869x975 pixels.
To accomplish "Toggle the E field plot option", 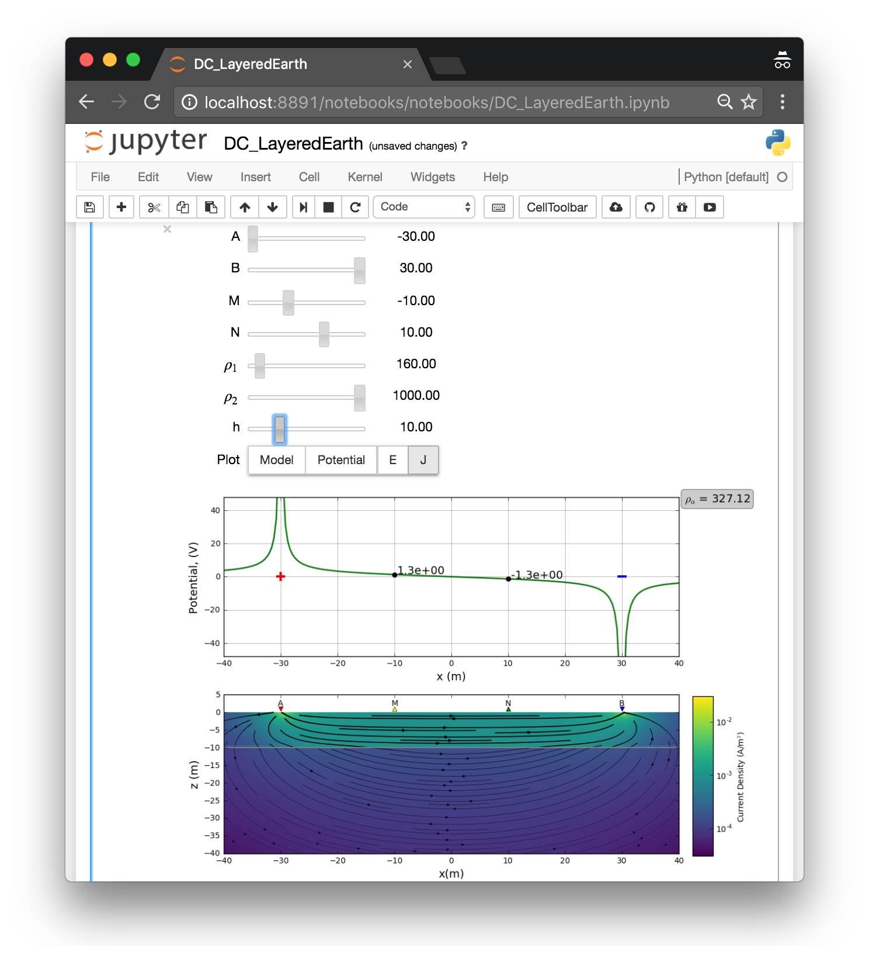I will [x=393, y=460].
